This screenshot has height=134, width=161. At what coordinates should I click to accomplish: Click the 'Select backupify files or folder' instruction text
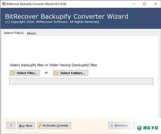[53, 65]
